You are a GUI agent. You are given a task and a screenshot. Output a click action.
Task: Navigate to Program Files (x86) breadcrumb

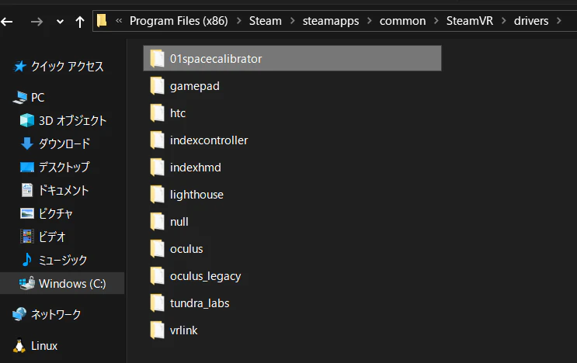tap(179, 21)
